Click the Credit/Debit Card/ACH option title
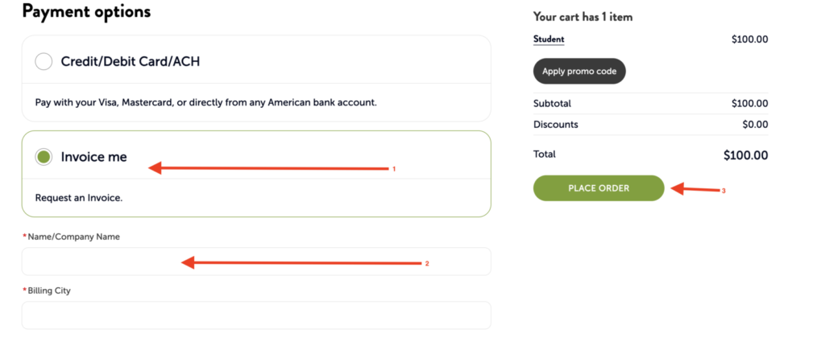Image resolution: width=825 pixels, height=338 pixels. coord(130,61)
